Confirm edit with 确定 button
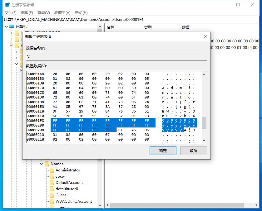The height and width of the screenshot is (211, 262). pyautogui.click(x=163, y=151)
